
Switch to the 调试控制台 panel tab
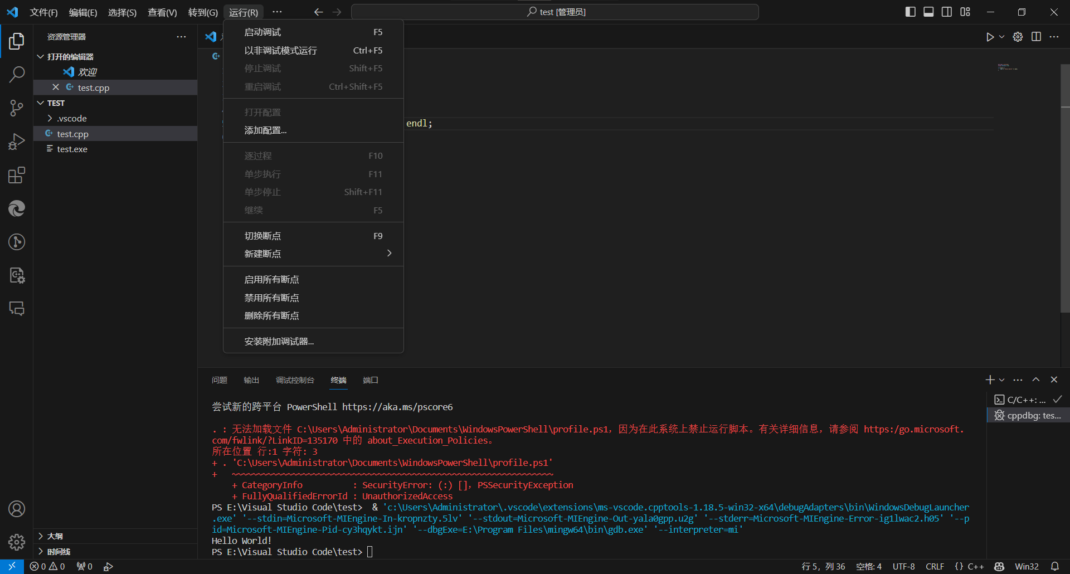295,380
